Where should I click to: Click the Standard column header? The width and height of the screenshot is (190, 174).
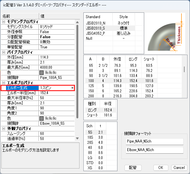pyautogui.click(x=99, y=17)
